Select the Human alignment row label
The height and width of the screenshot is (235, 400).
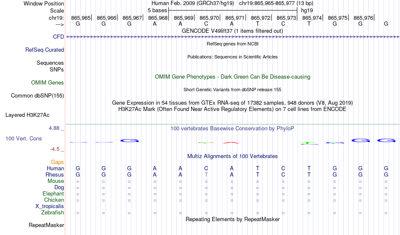coord(55,168)
